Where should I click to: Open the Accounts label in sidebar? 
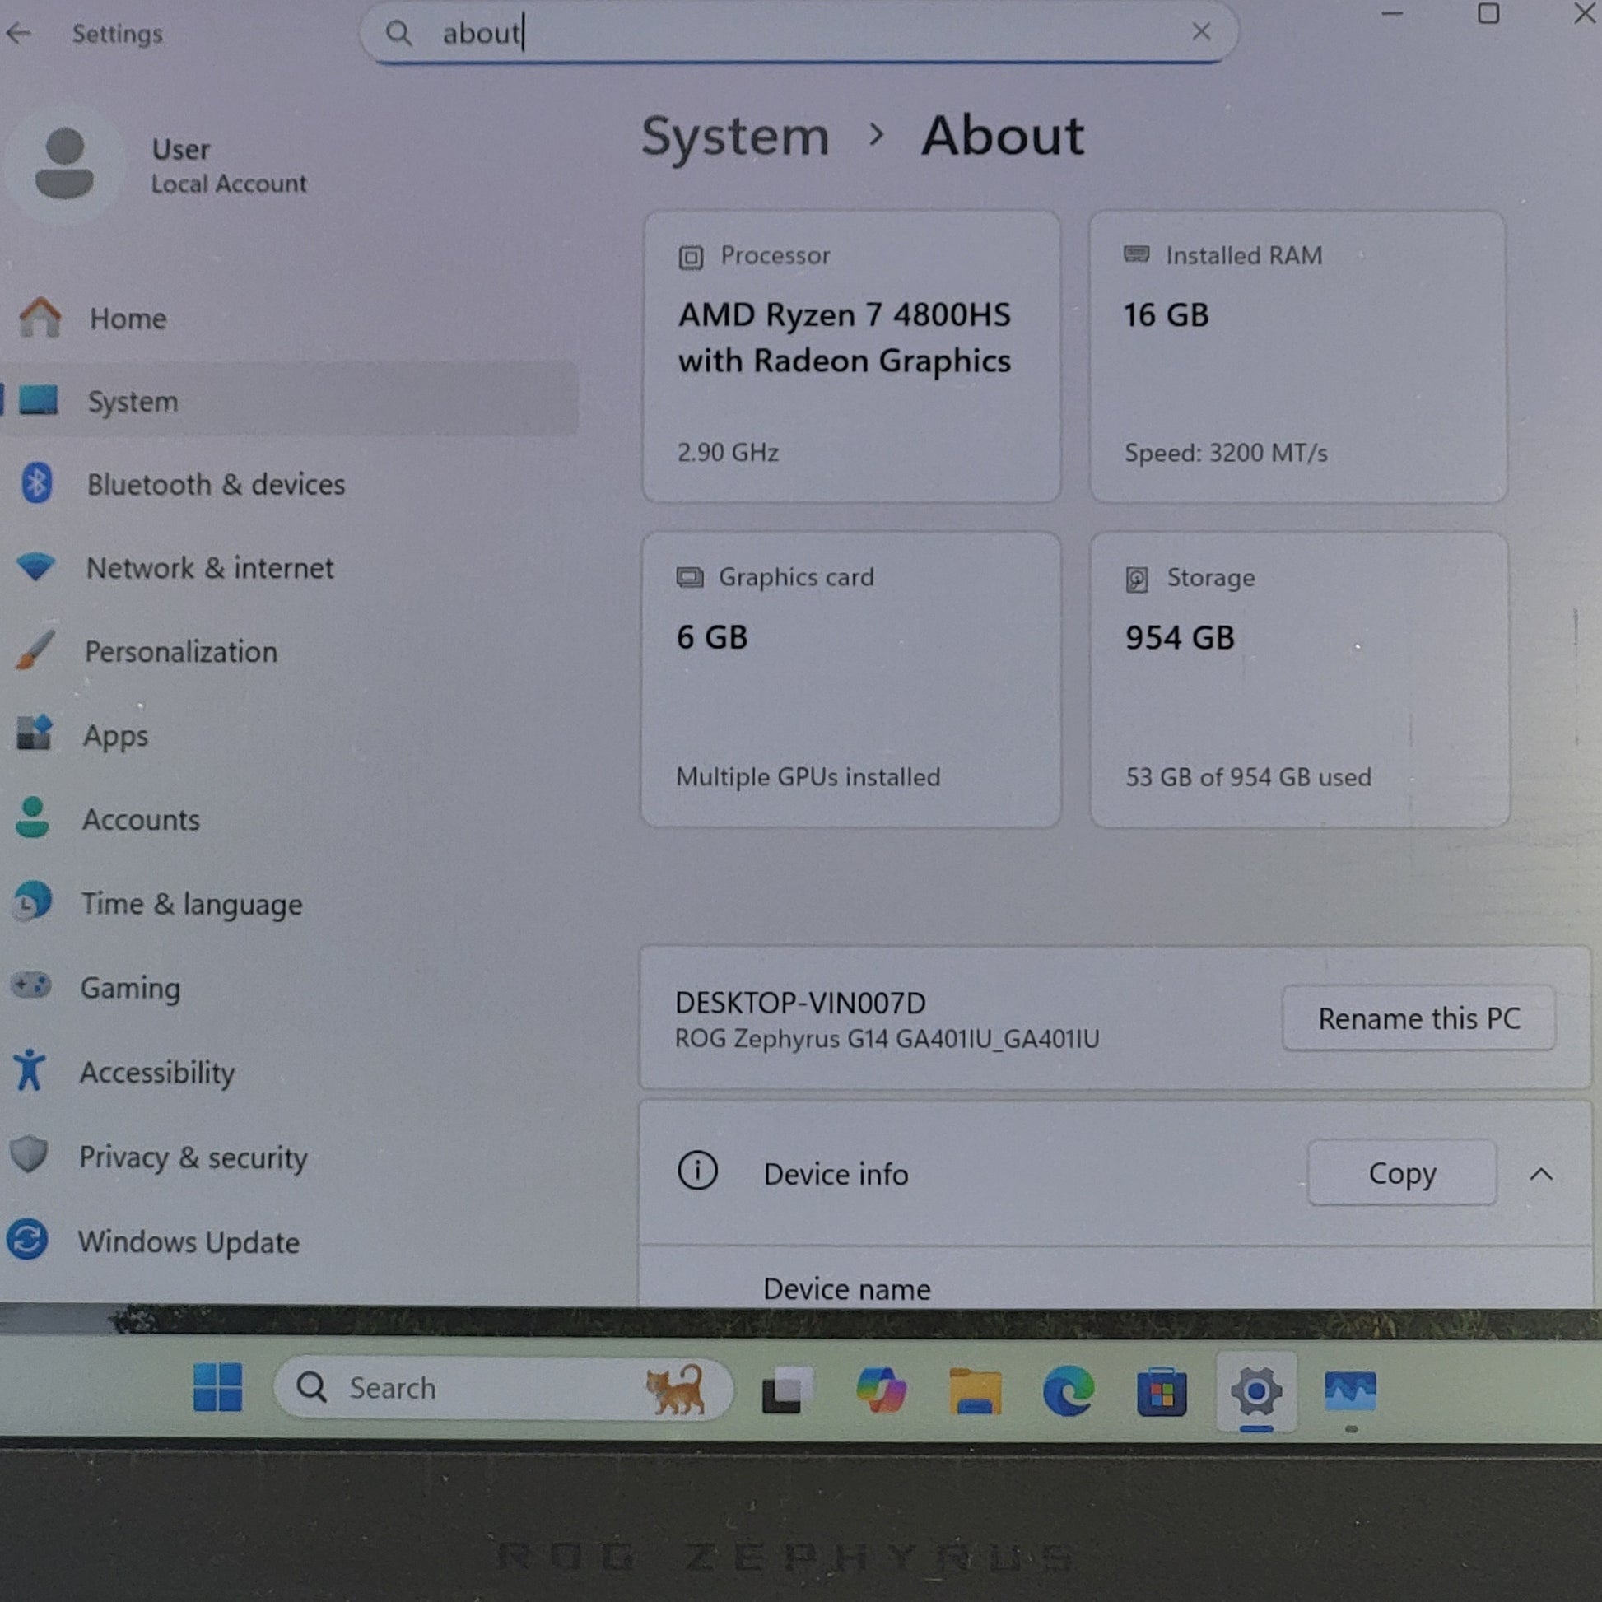141,820
